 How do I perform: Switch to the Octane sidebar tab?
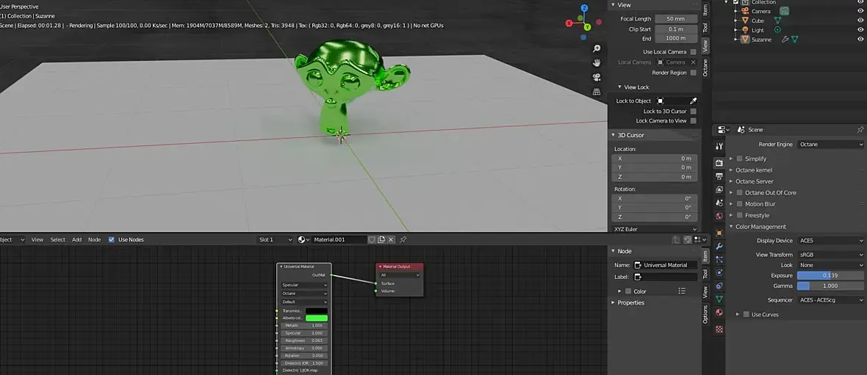pos(705,68)
